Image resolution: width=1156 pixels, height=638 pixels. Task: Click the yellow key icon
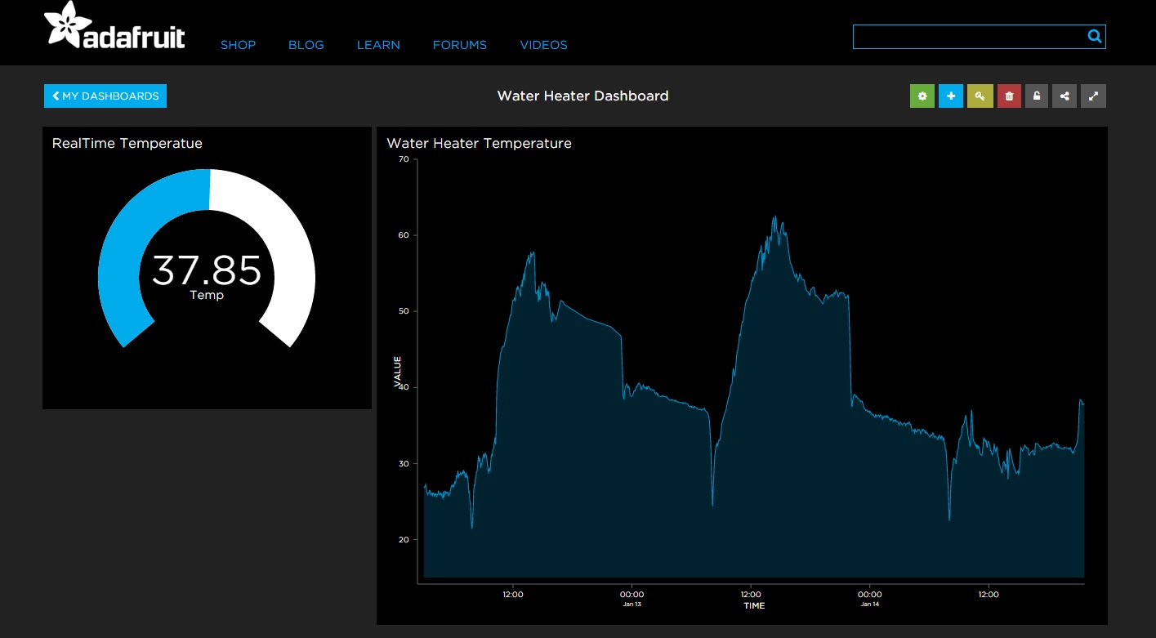pos(980,96)
